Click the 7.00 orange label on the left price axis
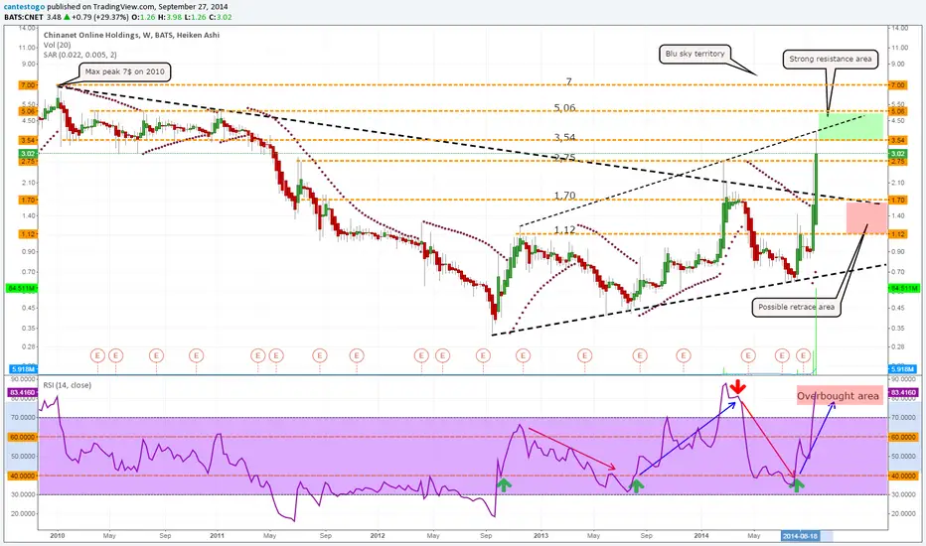This screenshot has width=926, height=546. (29, 85)
